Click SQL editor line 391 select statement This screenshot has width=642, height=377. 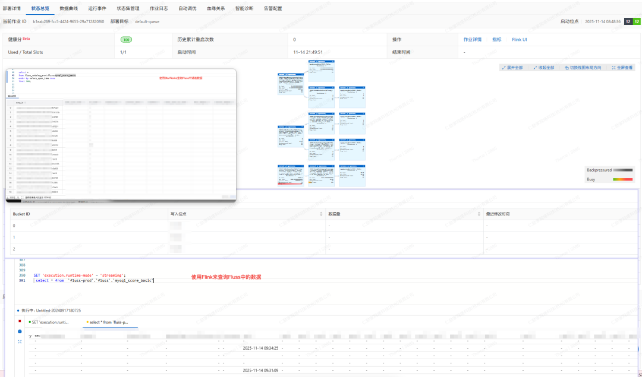pyautogui.click(x=94, y=280)
